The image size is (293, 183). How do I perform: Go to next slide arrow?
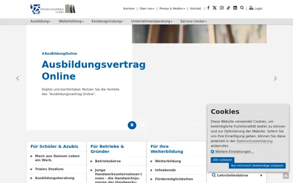(x=275, y=79)
